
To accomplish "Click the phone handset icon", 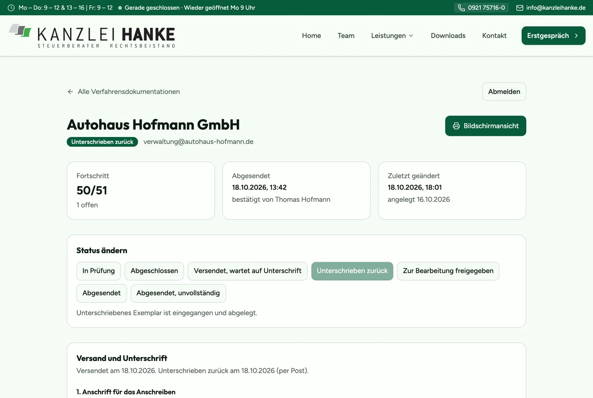I will click(461, 8).
